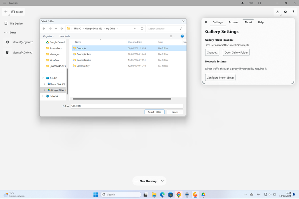
Task: Open Concepts settings via the gear icon
Action: (285, 12)
